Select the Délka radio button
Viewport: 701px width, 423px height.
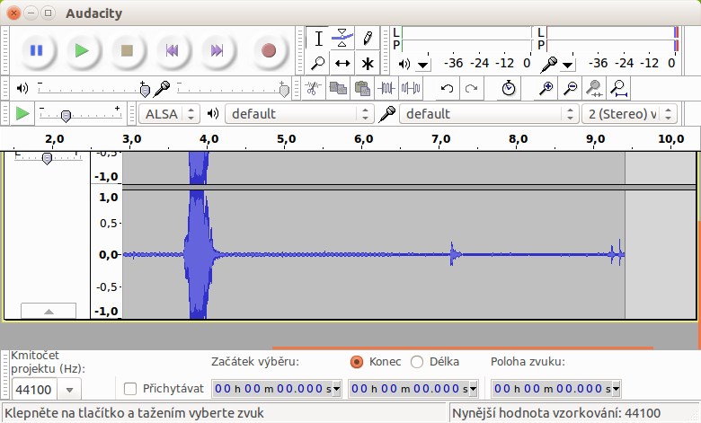pos(417,361)
